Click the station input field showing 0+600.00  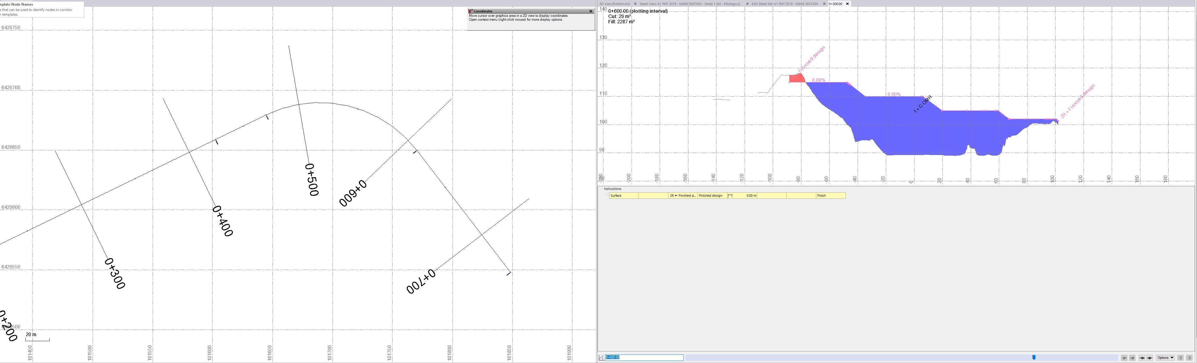click(644, 357)
